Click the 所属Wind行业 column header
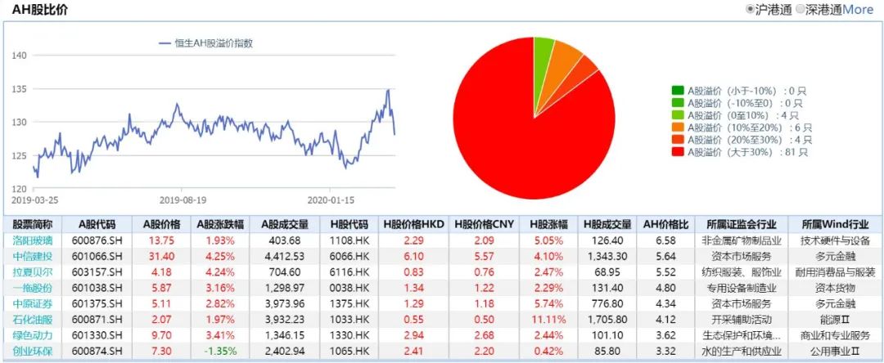Screen dimensions: 884x363 click(835, 224)
